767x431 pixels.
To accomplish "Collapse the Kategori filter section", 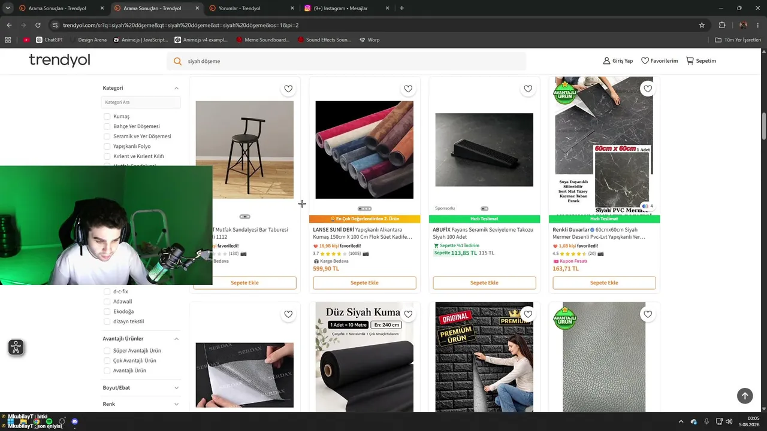I will (176, 88).
